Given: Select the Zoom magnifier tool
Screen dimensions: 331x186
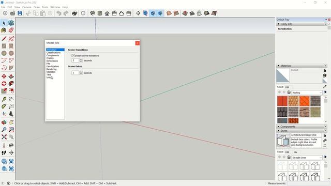Looking at the screenshot, I should (x=4, y=130).
